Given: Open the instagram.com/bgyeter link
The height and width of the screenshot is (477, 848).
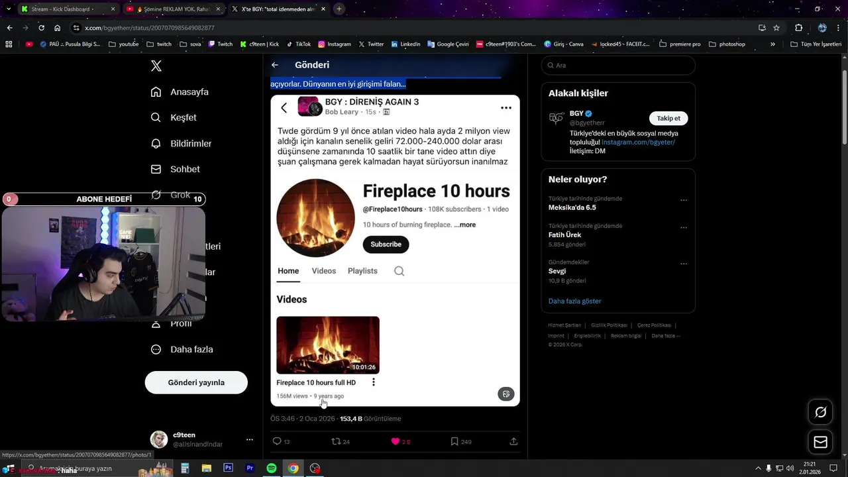Looking at the screenshot, I should tap(638, 142).
